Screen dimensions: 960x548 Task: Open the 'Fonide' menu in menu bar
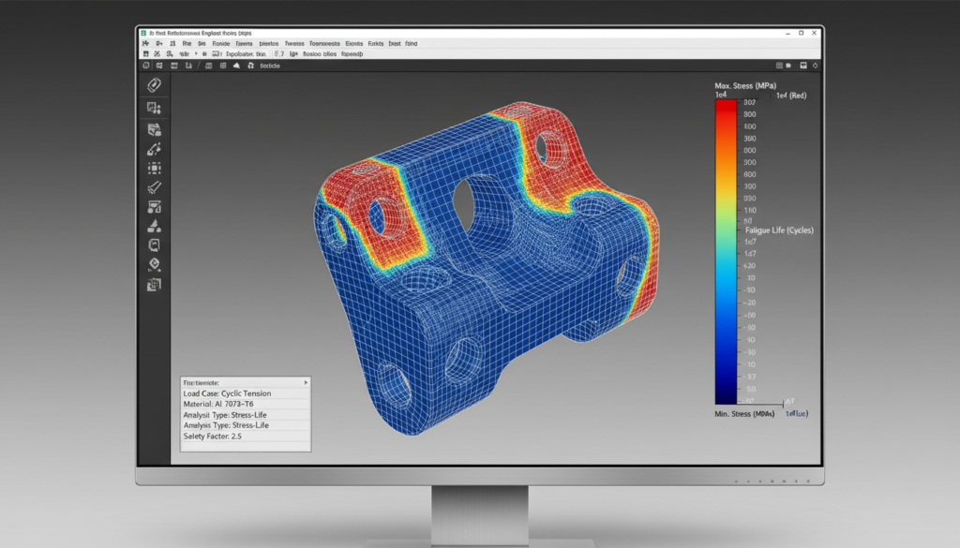(221, 44)
